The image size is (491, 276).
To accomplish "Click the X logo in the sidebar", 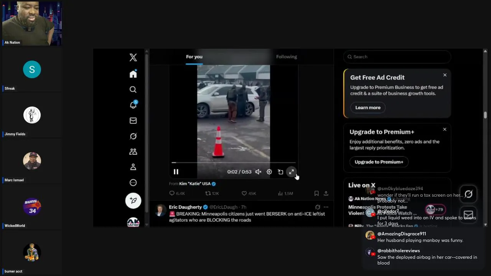I will point(133,58).
